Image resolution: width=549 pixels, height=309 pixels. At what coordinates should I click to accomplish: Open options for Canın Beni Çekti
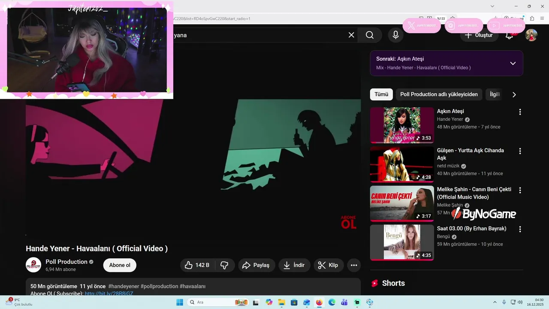[520, 190]
